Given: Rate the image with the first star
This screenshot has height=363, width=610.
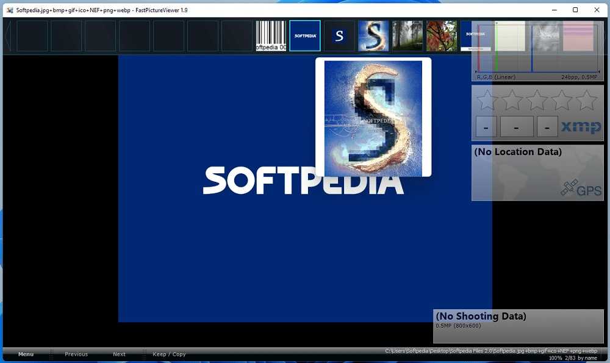Looking at the screenshot, I should (x=487, y=100).
